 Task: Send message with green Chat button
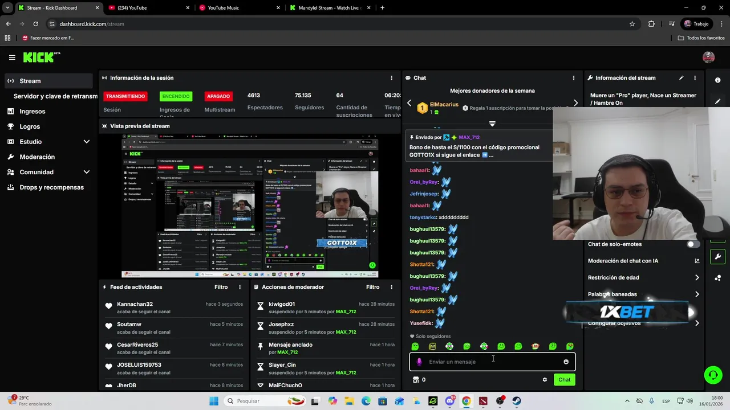tap(564, 380)
